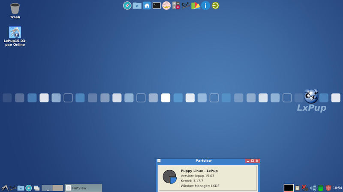Click the red firewall shield tray icon
Image resolution: width=343 pixels, height=192 pixels.
(328, 188)
